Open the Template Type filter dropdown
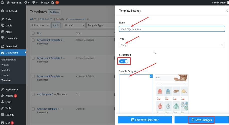This screenshot has height=125, width=229. click(101, 25)
